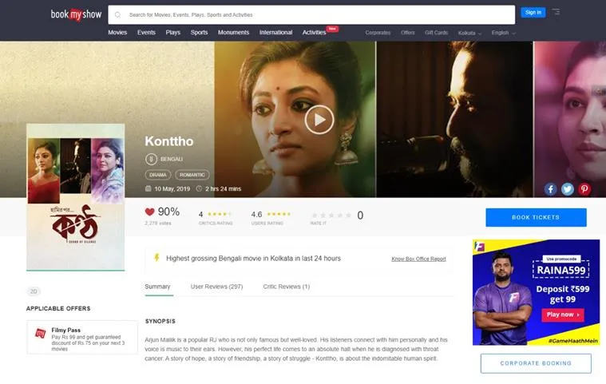Click the users rating stars
606x384 pixels.
point(279,214)
